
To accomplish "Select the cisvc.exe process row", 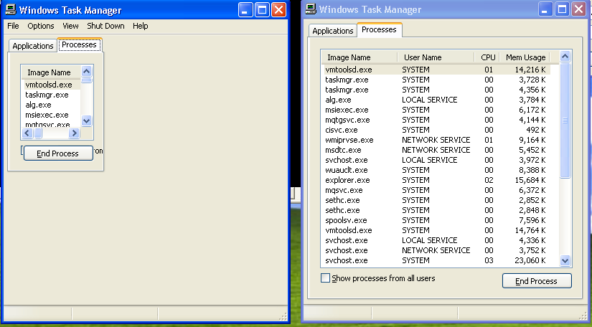I will pyautogui.click(x=436, y=130).
